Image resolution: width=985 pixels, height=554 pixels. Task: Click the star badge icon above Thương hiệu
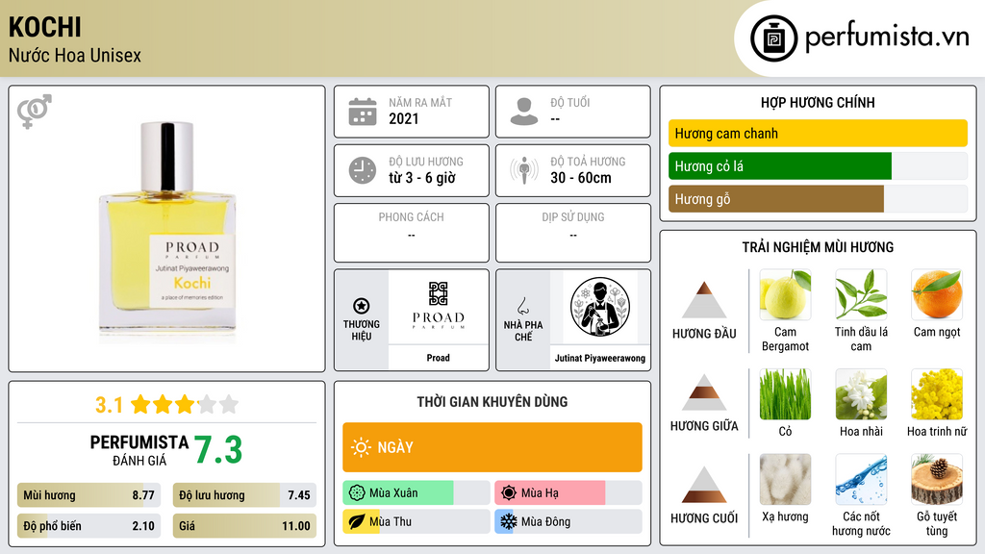(362, 306)
